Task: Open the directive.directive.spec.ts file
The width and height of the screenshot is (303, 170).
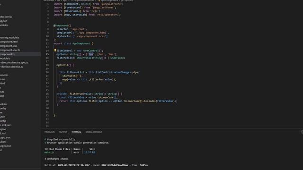Action: (14, 63)
